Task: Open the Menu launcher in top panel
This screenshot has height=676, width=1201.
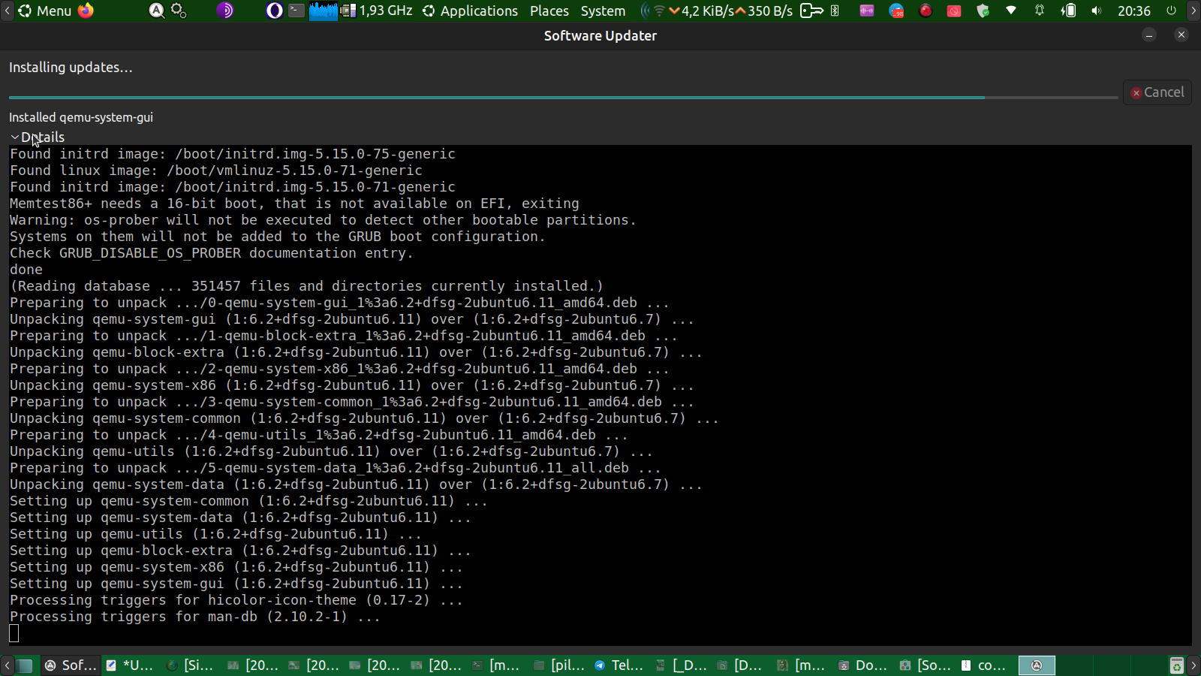Action: click(x=45, y=11)
